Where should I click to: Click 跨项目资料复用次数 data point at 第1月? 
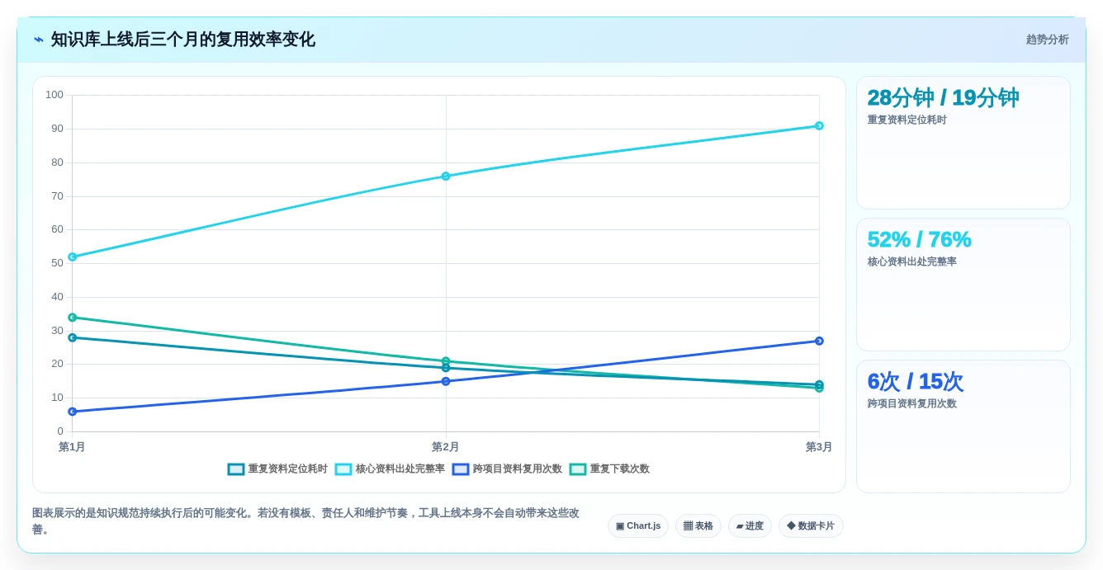coord(73,412)
